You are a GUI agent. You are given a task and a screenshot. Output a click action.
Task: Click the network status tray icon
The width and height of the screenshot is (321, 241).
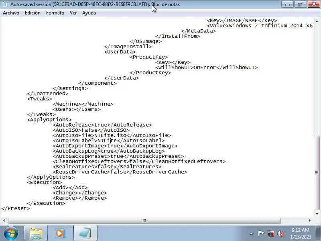click(271, 233)
